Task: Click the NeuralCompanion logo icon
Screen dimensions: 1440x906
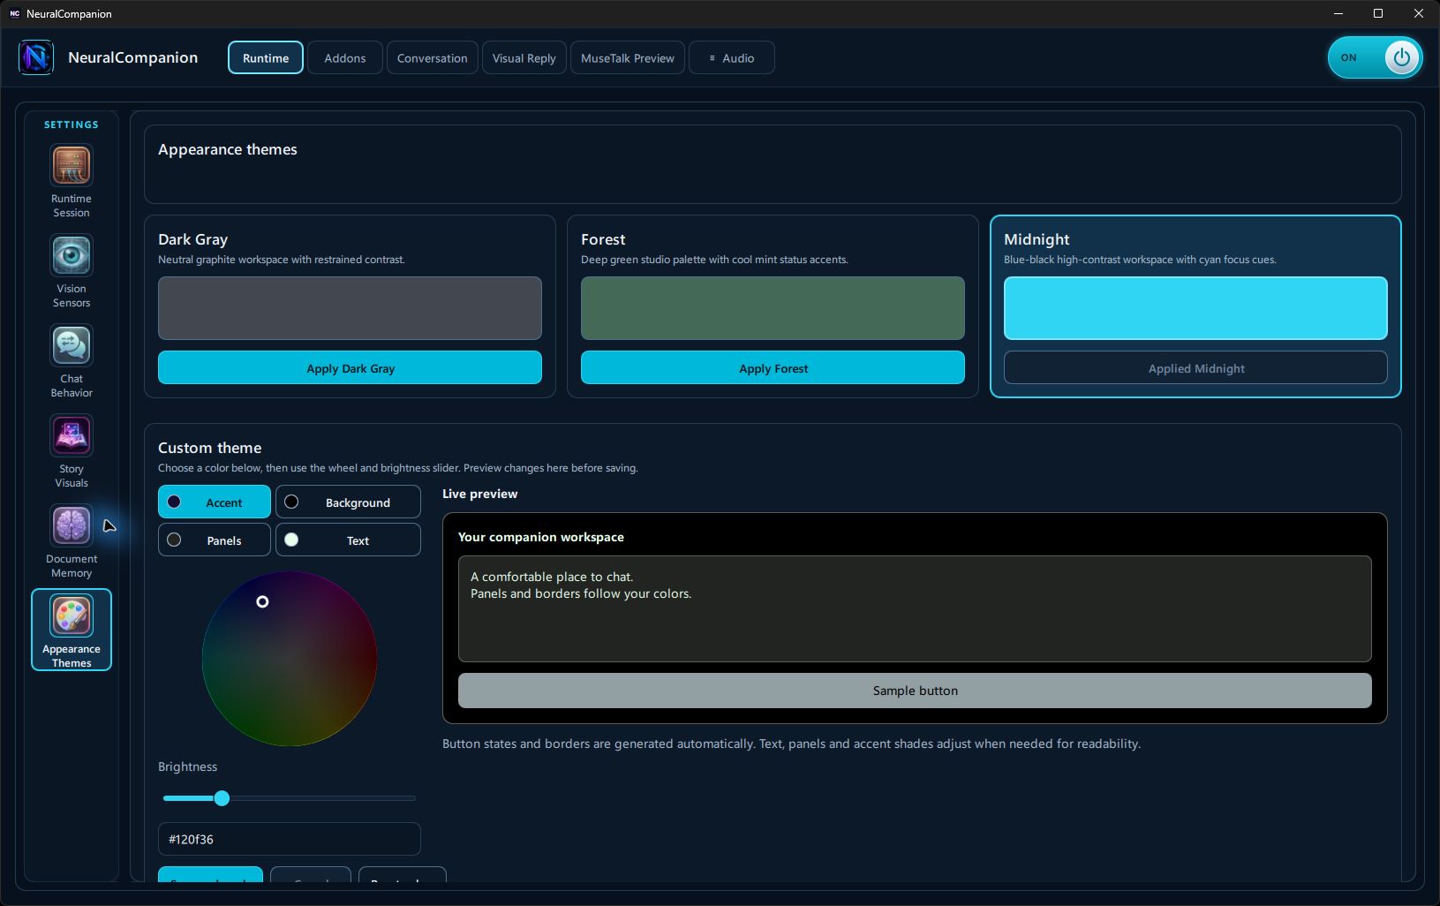Action: click(36, 57)
